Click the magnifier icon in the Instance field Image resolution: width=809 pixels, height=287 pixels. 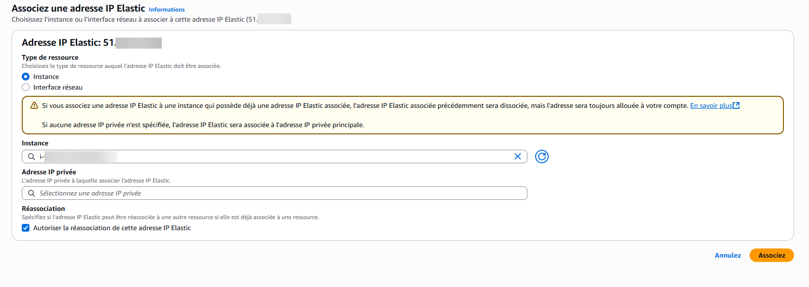point(31,157)
